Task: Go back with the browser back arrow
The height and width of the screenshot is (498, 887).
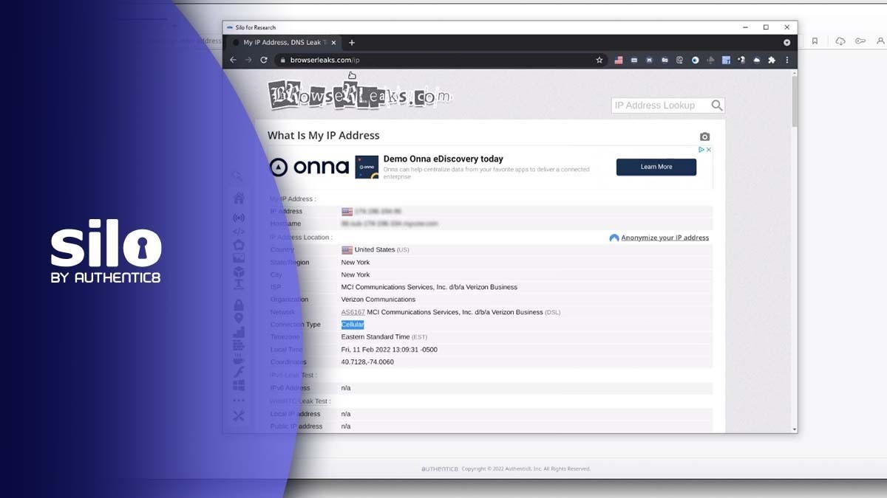Action: tap(234, 60)
